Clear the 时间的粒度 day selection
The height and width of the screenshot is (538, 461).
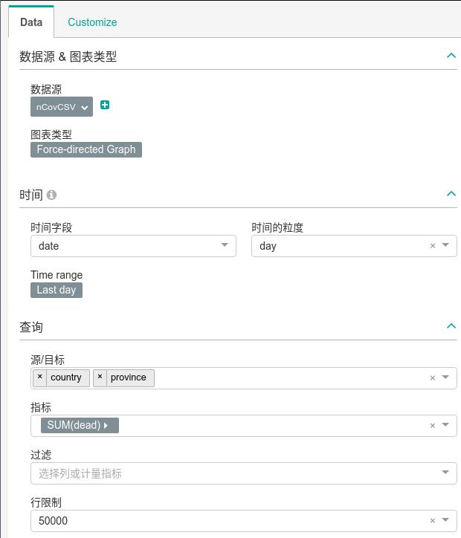tap(433, 246)
